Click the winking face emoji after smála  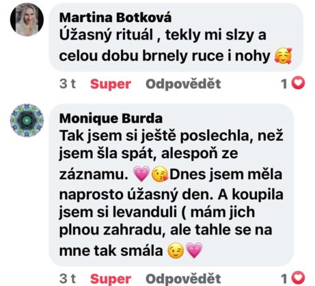(176, 250)
